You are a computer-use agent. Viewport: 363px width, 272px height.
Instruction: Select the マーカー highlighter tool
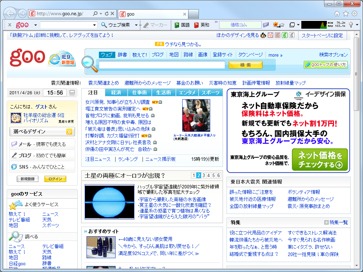(156, 25)
